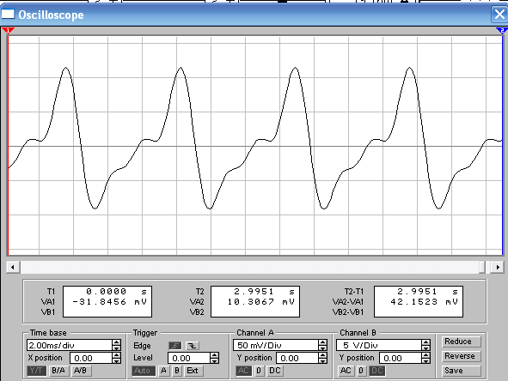
Task: Set Channel B coupling to AC
Action: (346, 371)
